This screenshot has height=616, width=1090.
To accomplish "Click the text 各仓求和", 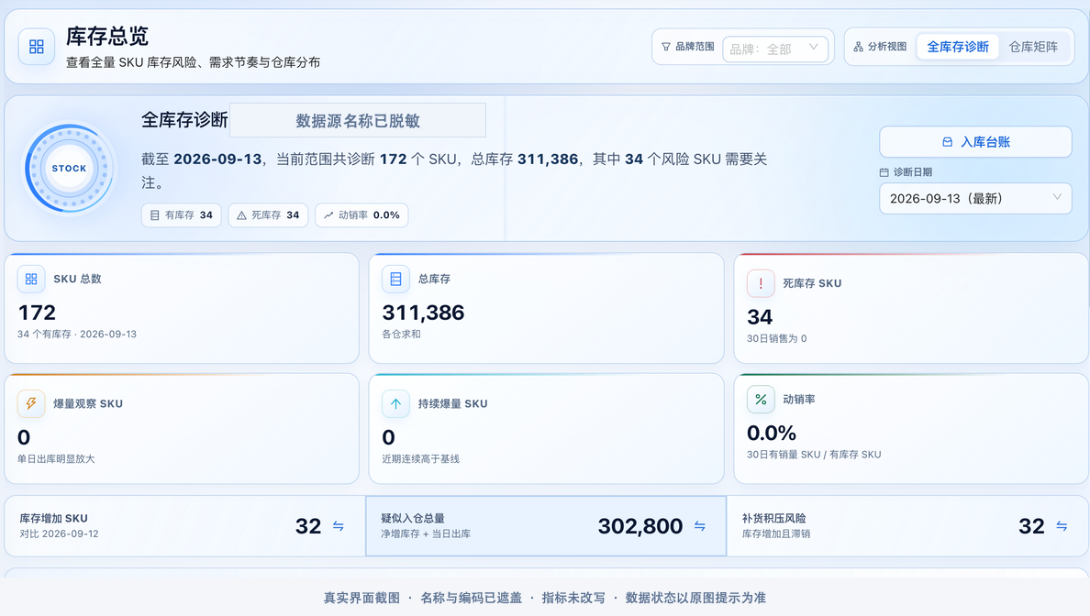I will (x=401, y=334).
